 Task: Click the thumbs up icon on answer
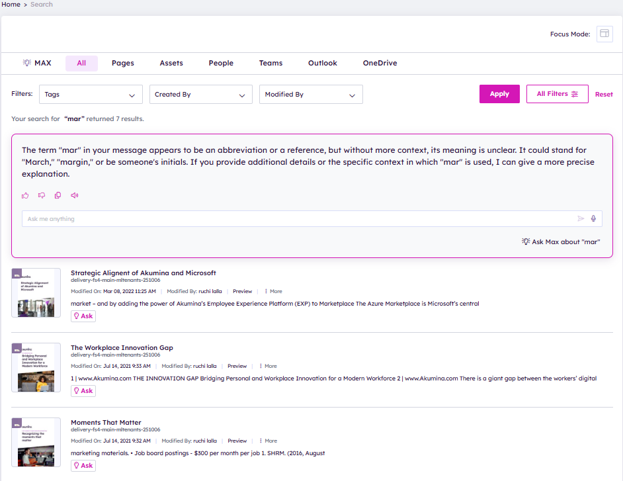(26, 195)
